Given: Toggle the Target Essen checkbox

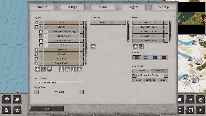Looking at the screenshot, I should click(36, 59).
